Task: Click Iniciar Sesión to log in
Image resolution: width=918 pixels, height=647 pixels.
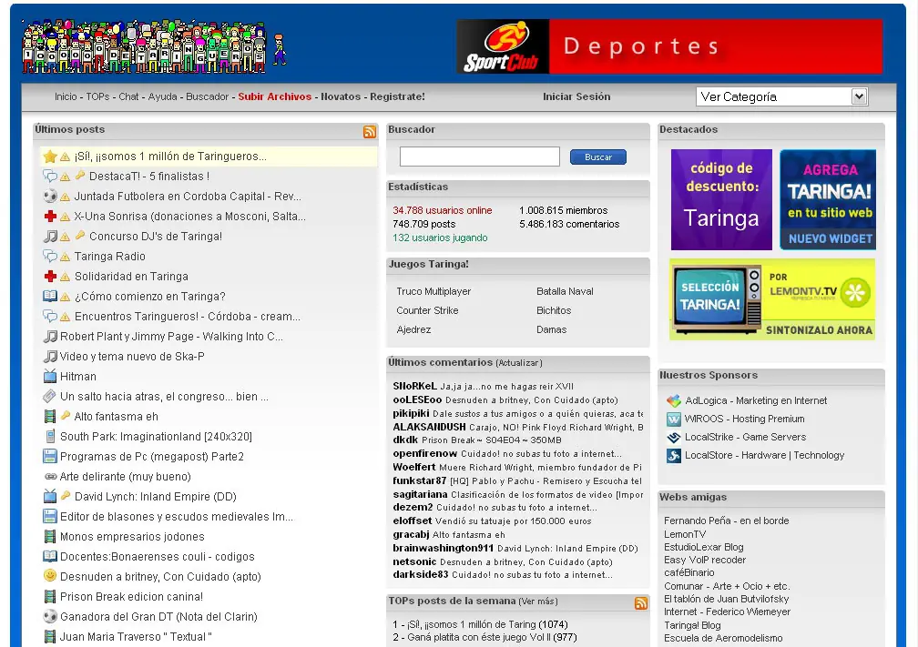Action: [x=576, y=96]
